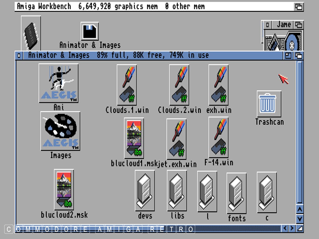
Task: Open the Aegis Images palette icon
Action: pos(60,131)
